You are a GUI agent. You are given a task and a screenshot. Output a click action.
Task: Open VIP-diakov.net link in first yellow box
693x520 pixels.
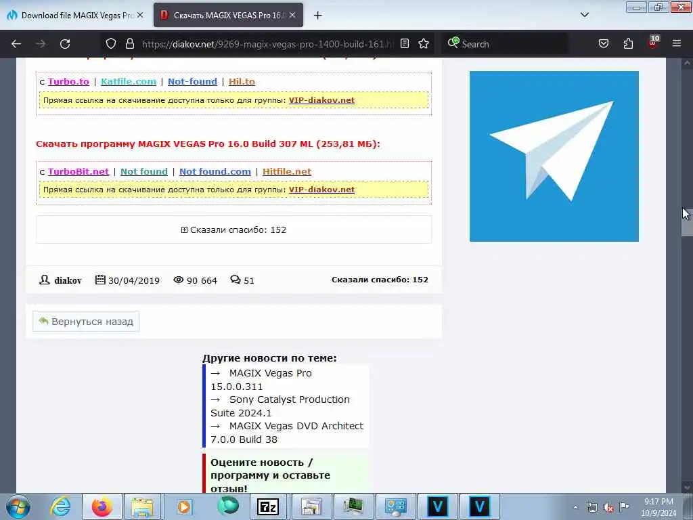point(321,100)
